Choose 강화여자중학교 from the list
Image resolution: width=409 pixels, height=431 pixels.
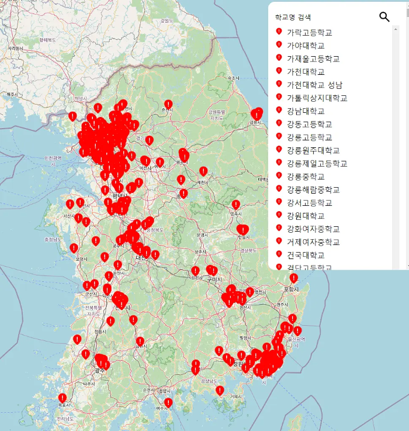point(313,229)
